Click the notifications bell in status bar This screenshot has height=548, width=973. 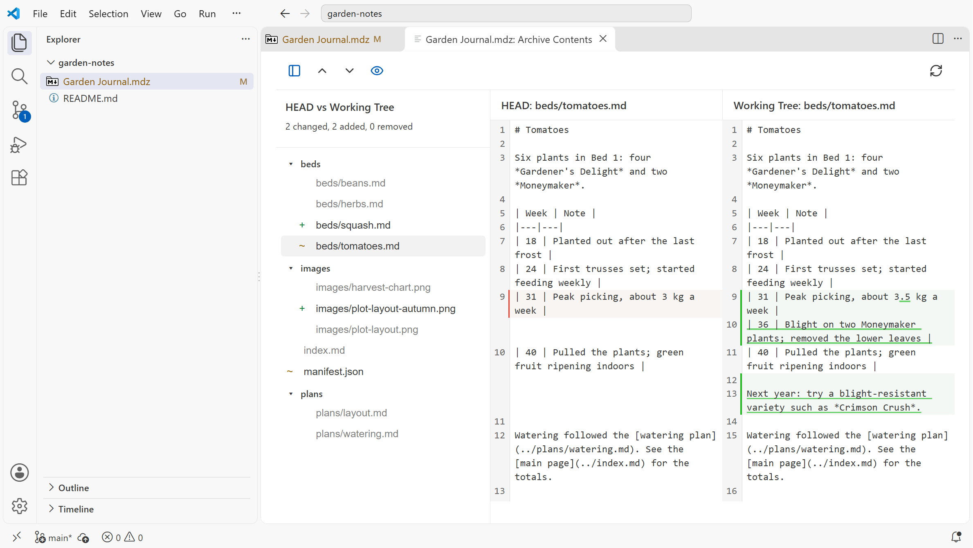pyautogui.click(x=956, y=537)
